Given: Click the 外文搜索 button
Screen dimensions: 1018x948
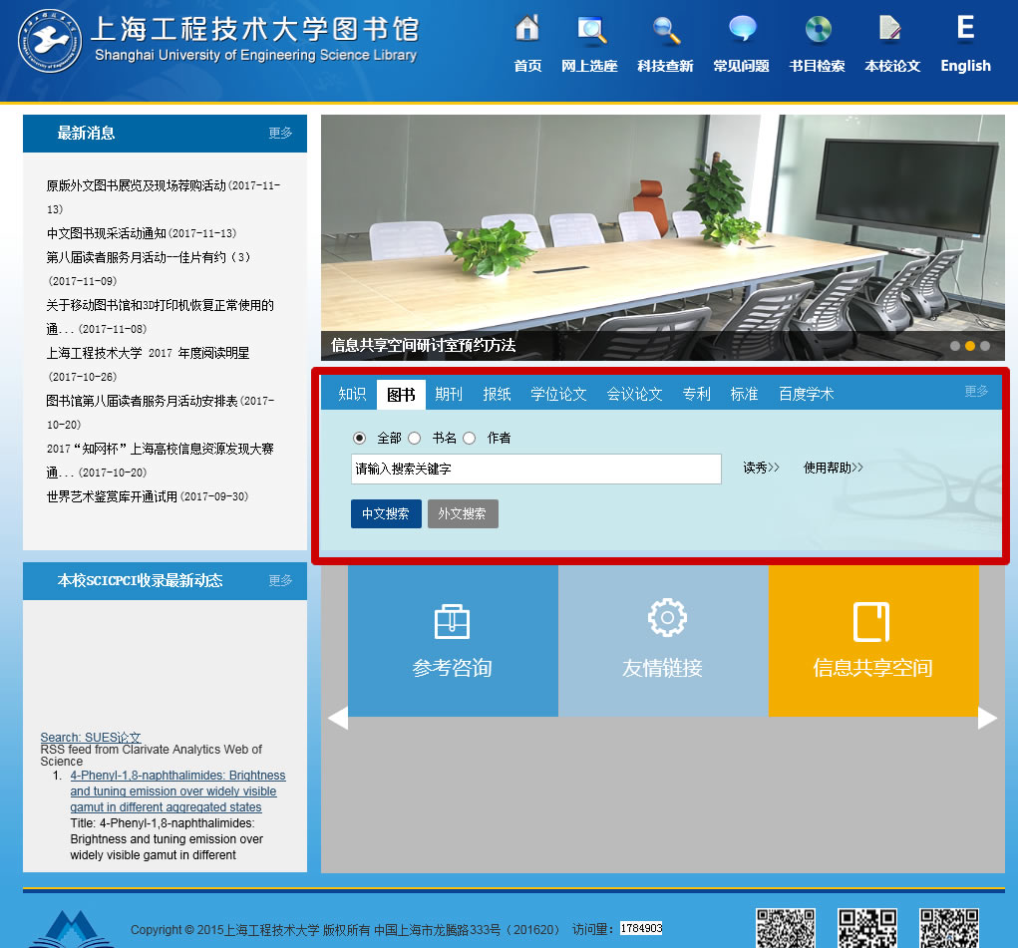Looking at the screenshot, I should point(463,514).
